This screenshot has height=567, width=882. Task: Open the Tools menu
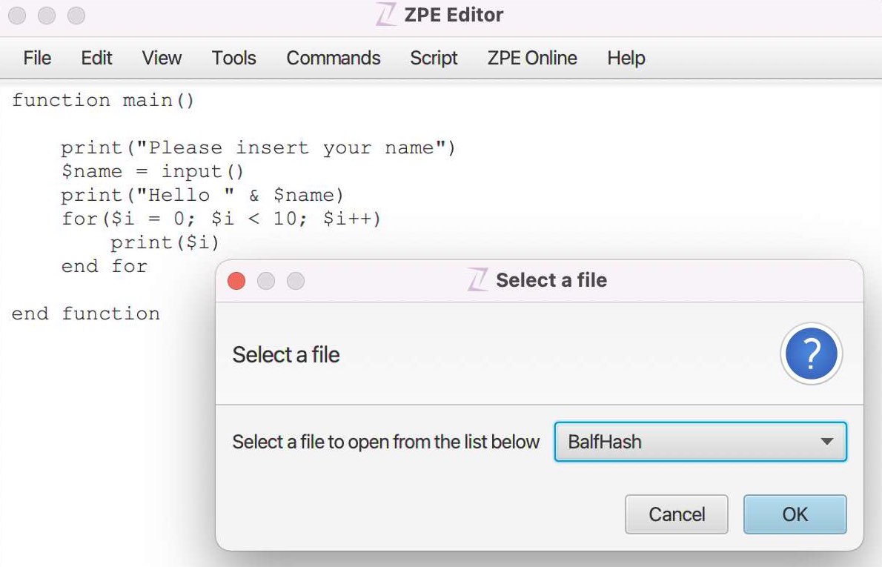coord(233,58)
